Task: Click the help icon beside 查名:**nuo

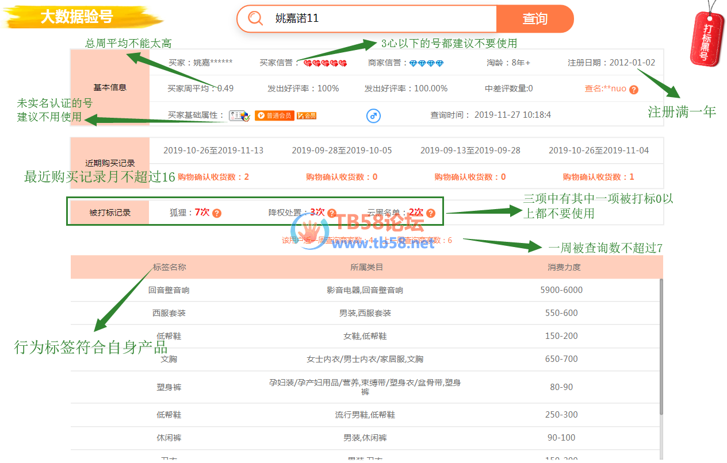Action: pos(634,90)
